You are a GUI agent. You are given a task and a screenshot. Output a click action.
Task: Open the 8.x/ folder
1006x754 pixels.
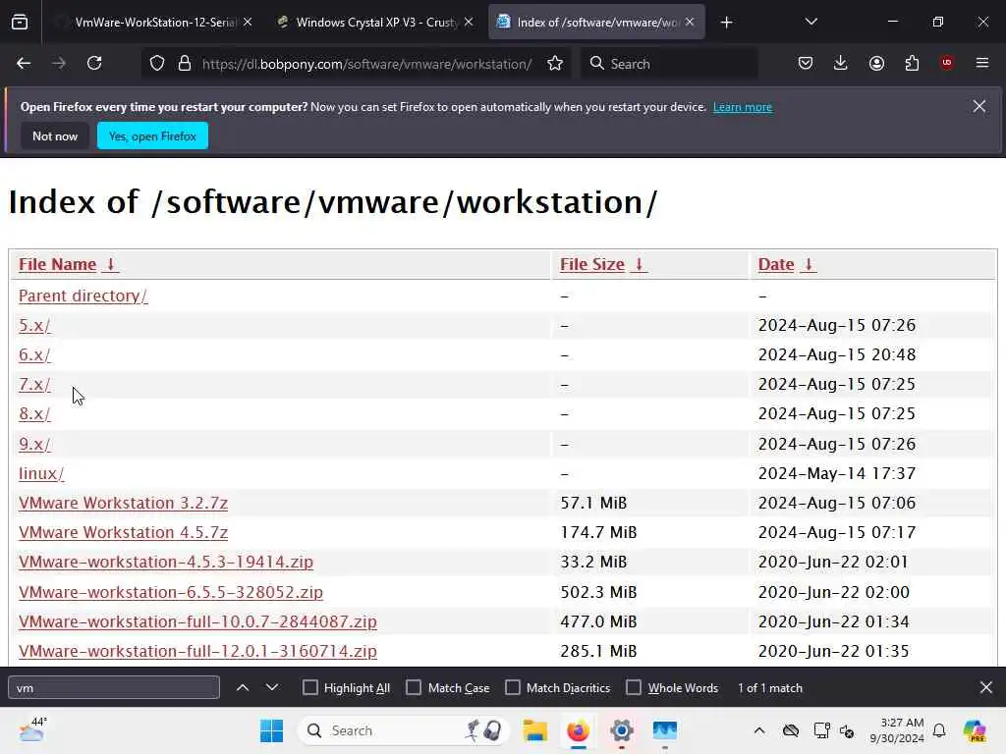(x=34, y=413)
